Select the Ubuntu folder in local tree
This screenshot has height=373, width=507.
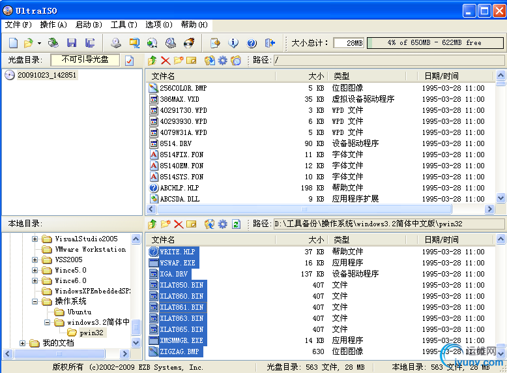click(x=79, y=312)
